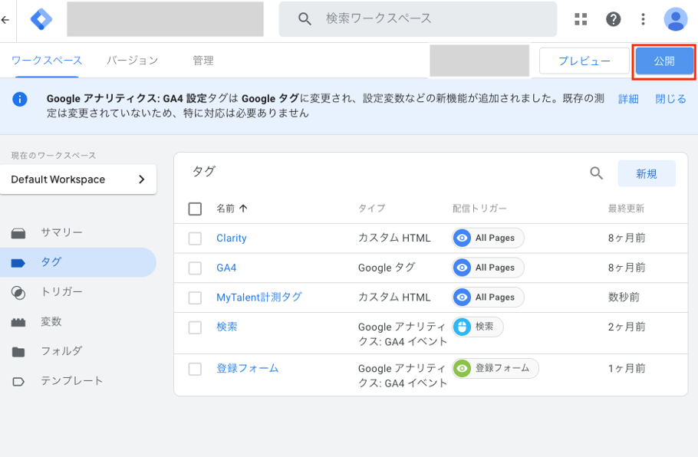Open the MyTalent計測タグ tag link
Screen dimensions: 698x457
(258, 298)
